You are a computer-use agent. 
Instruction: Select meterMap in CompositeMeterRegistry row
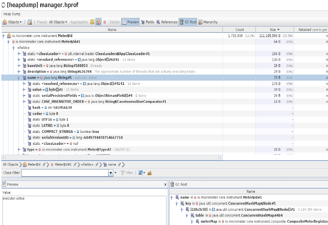point(261,221)
